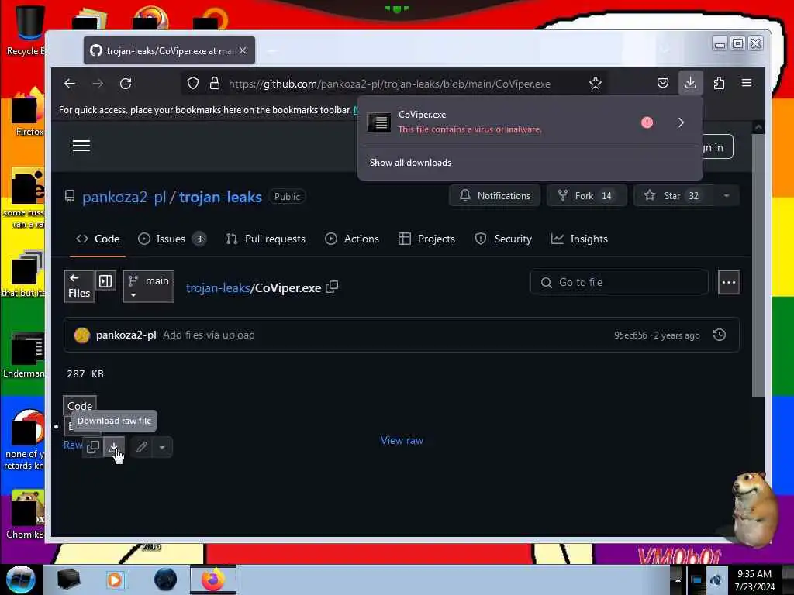Image resolution: width=794 pixels, height=595 pixels.
Task: Go back with the browser back arrow
Action: click(x=70, y=84)
